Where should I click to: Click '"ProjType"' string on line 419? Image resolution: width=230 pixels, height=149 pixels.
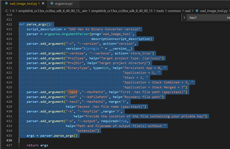click(75, 58)
